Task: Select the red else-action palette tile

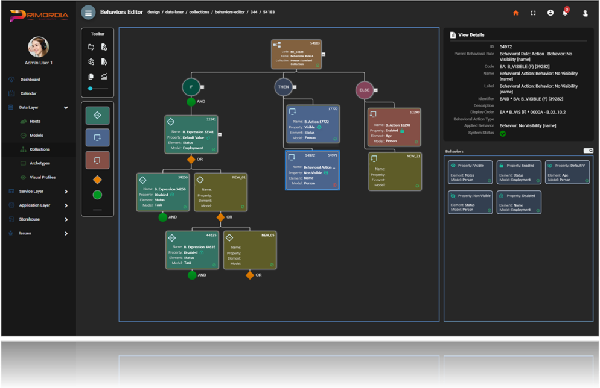Action: (x=97, y=160)
